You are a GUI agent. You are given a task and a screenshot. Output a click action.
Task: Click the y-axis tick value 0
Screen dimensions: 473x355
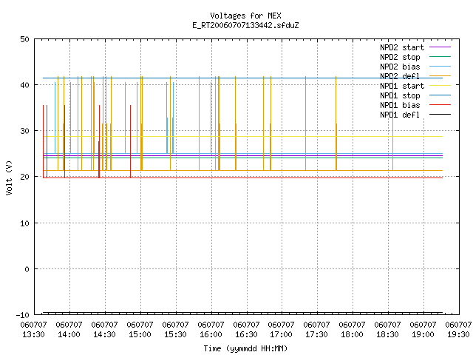(27, 269)
